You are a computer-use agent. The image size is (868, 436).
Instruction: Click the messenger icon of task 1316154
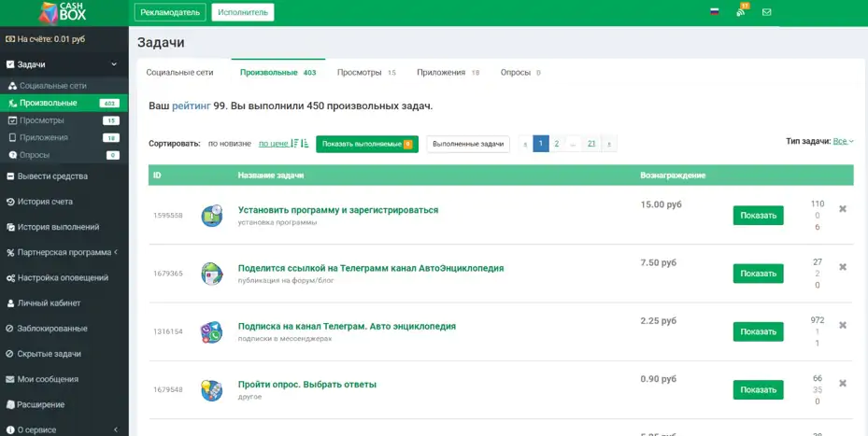tap(211, 331)
